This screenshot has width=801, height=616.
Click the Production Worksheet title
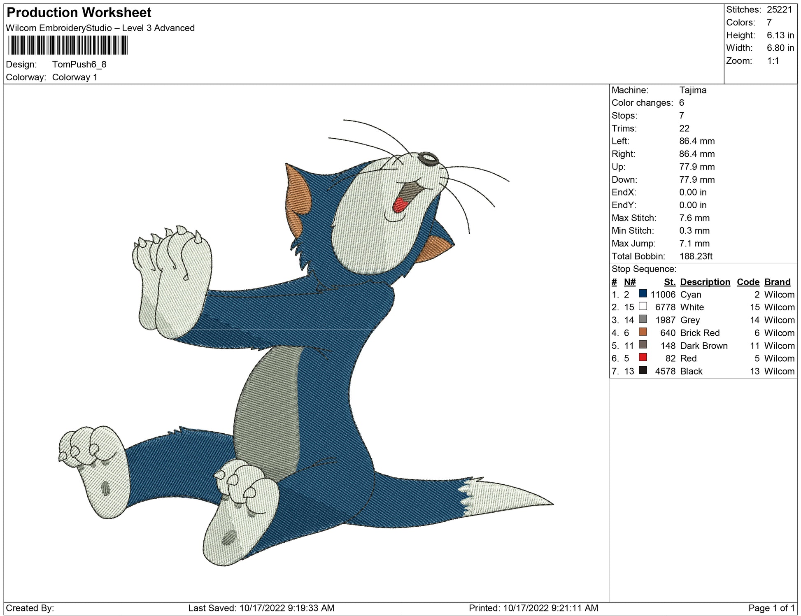point(79,12)
